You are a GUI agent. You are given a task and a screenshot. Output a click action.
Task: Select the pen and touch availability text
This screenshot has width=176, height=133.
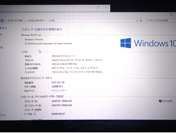tap(77, 72)
